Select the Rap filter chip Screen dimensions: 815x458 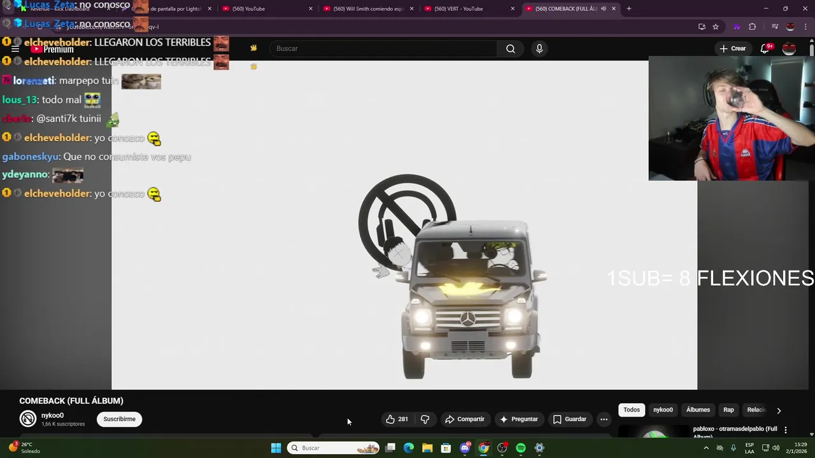728,410
